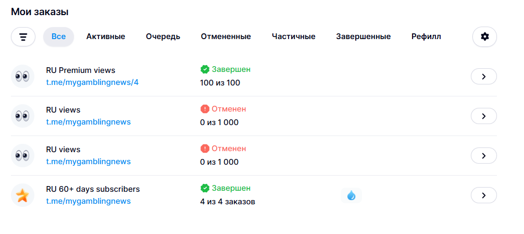Open the settings gear icon
The image size is (524, 234).
tap(484, 37)
